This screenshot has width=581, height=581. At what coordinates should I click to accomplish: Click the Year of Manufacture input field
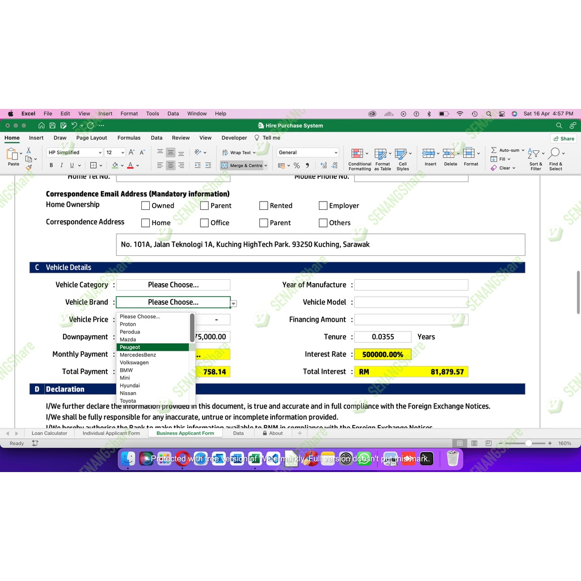click(411, 285)
